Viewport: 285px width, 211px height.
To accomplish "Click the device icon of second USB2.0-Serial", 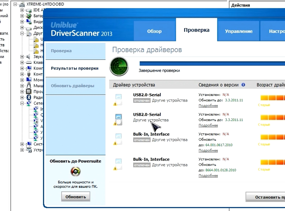I will point(118,119).
